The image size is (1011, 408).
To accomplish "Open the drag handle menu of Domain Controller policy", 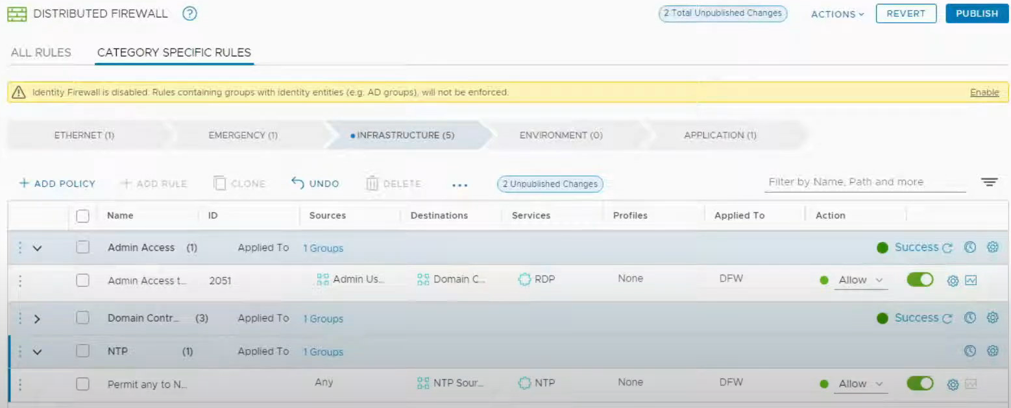I will click(20, 318).
